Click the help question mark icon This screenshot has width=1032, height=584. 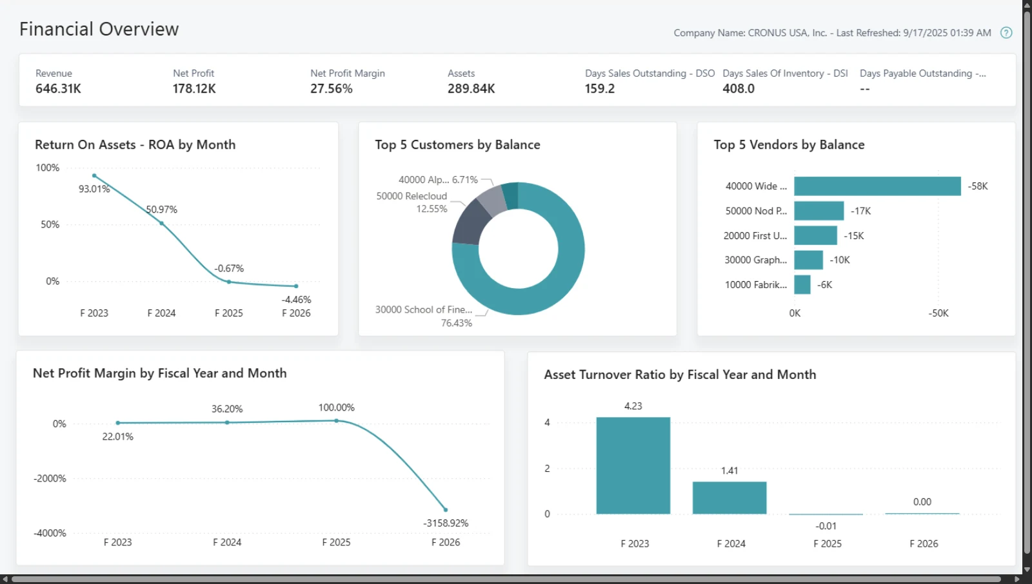(x=1006, y=33)
